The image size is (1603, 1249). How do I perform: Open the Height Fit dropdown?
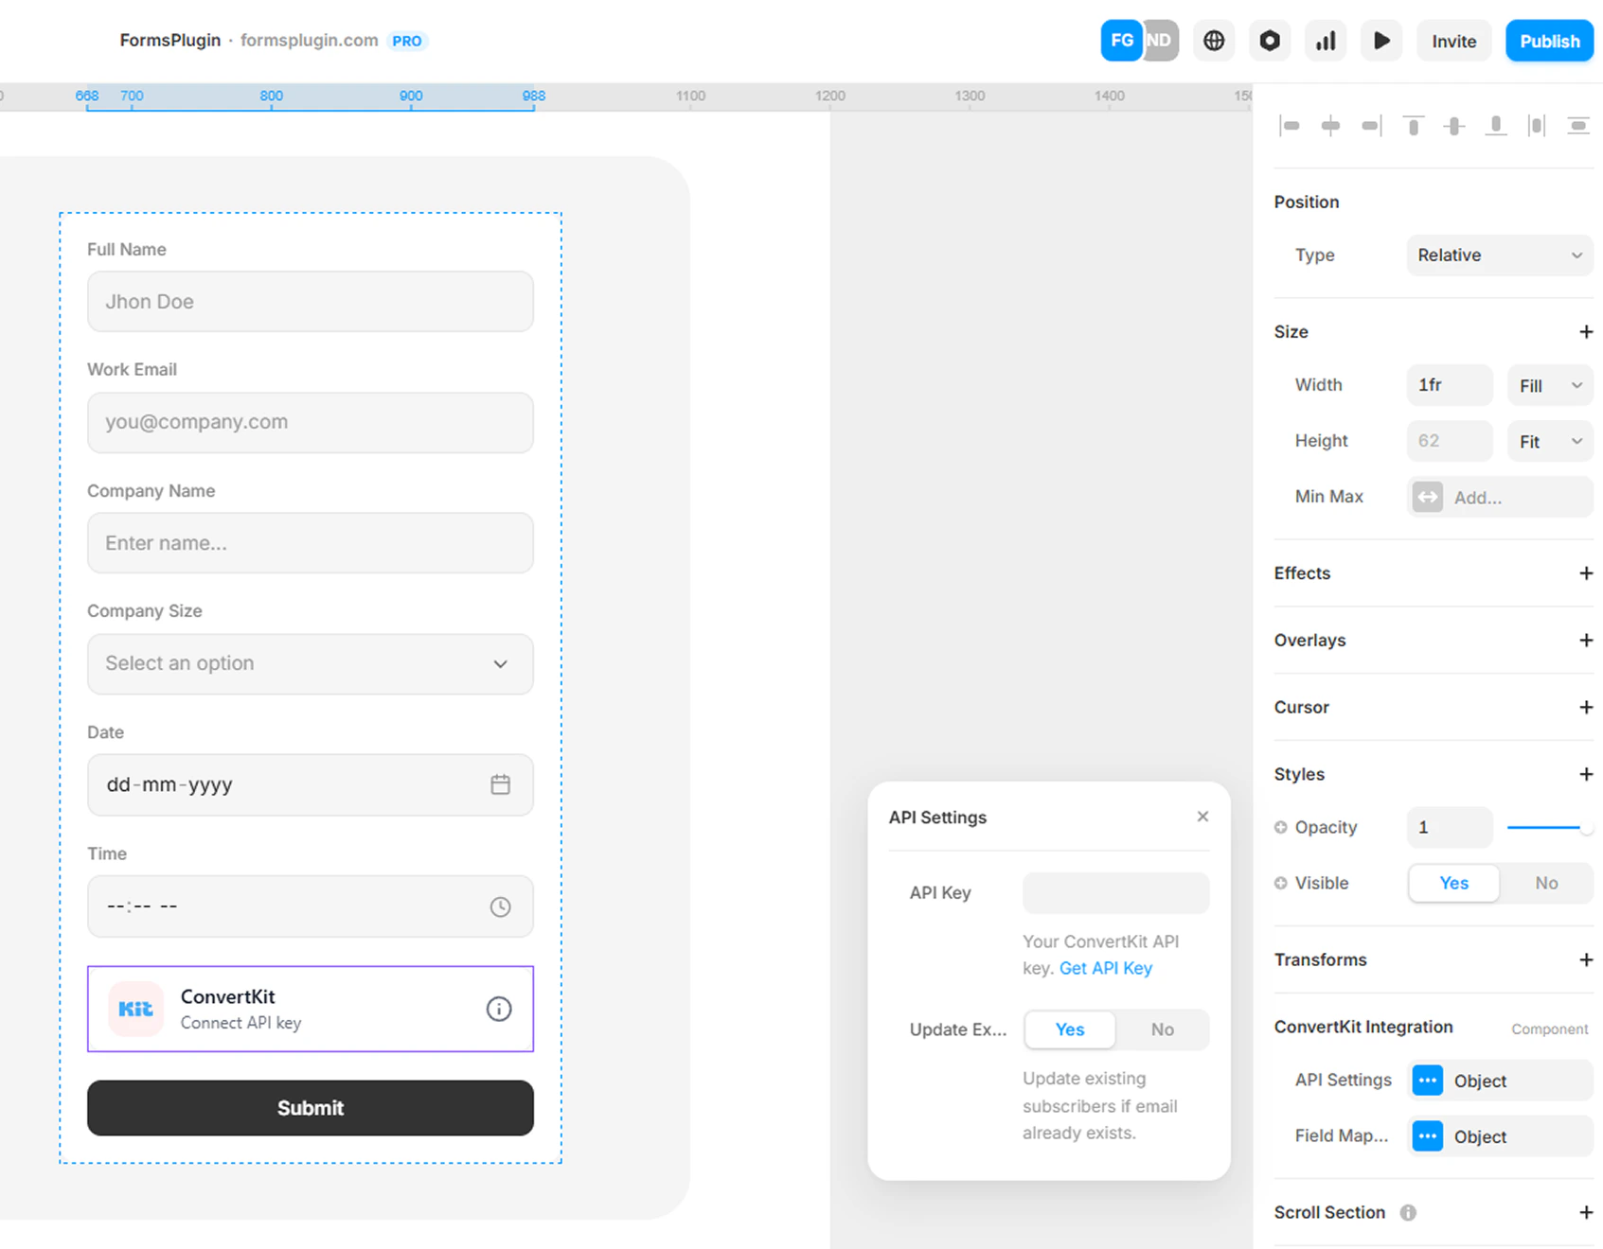pyautogui.click(x=1550, y=441)
